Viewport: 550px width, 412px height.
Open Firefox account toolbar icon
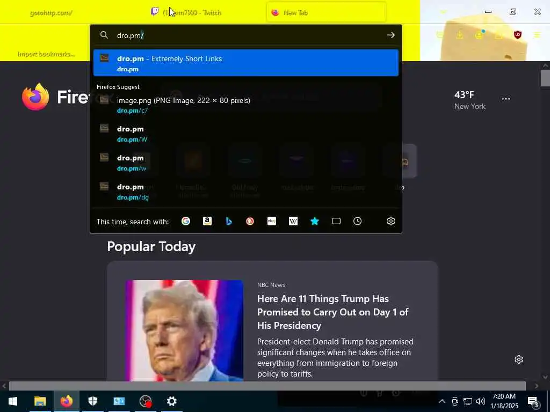[479, 35]
